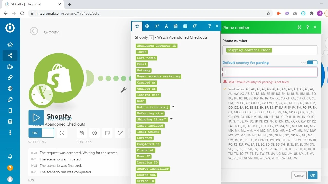Insert the Source identifier variable
Screen dimensions: 328x184
point(153,169)
